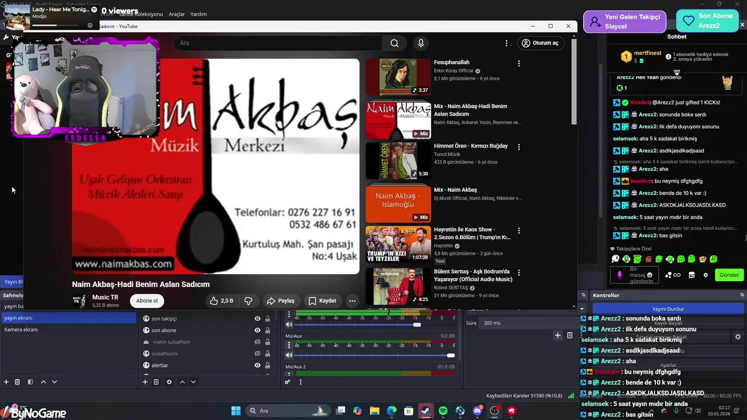
Task: Add a new source with plus icon
Action: point(145,382)
